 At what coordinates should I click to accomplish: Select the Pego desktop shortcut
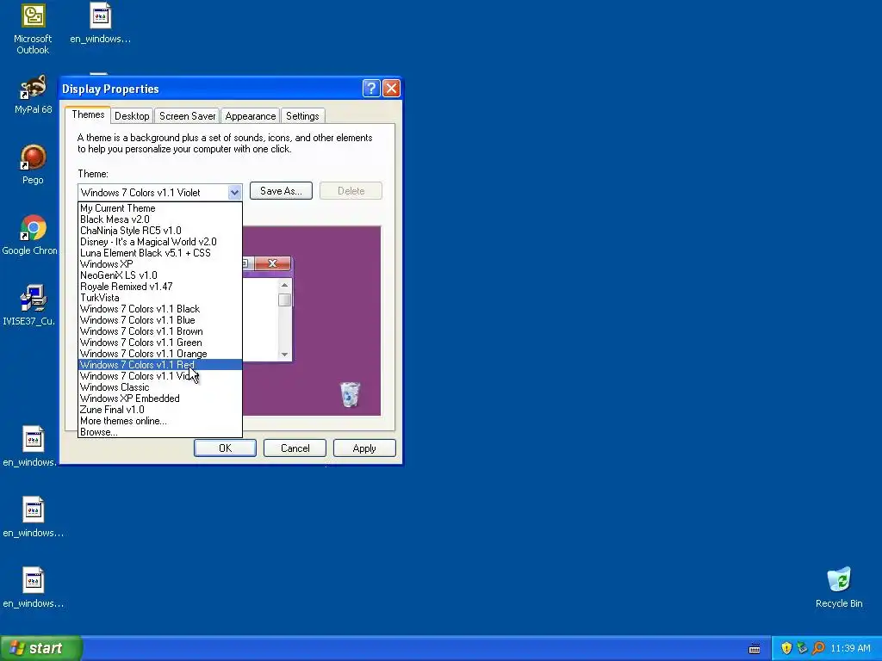(33, 164)
